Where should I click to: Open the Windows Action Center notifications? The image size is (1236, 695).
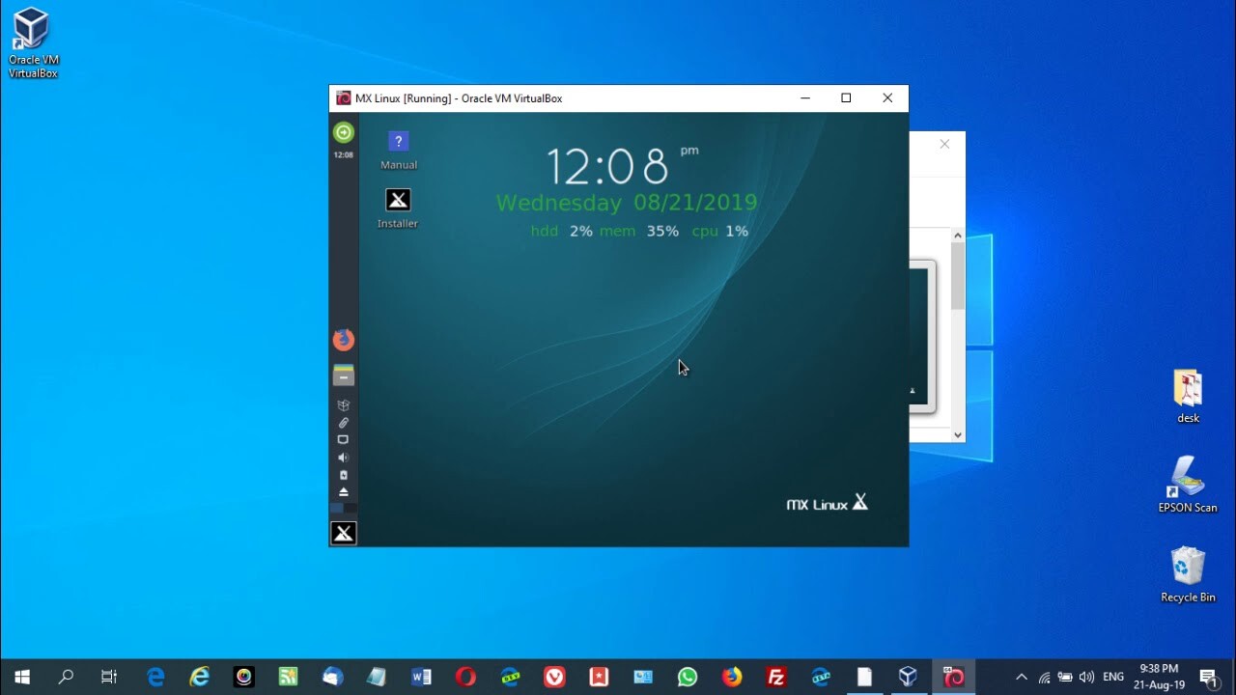(1209, 677)
